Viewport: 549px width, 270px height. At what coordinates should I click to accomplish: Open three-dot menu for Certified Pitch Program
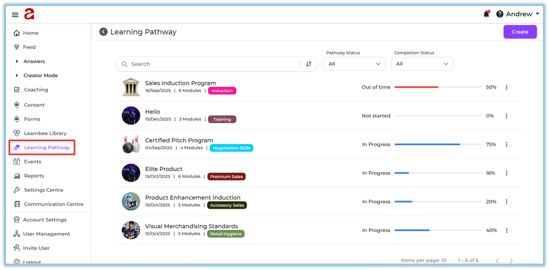[507, 145]
